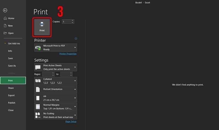Click the large Print button

point(42,27)
